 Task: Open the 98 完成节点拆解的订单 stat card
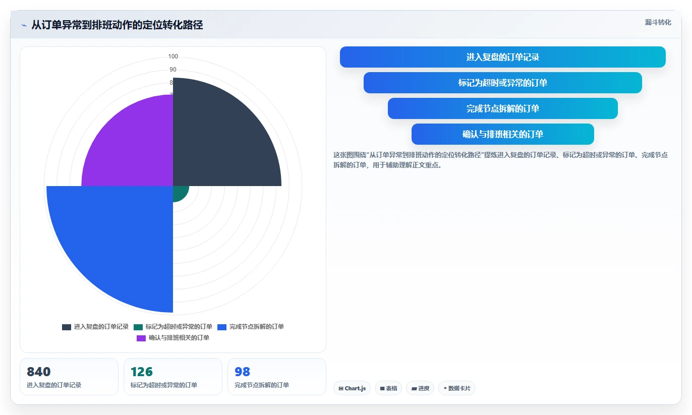pyautogui.click(x=277, y=377)
